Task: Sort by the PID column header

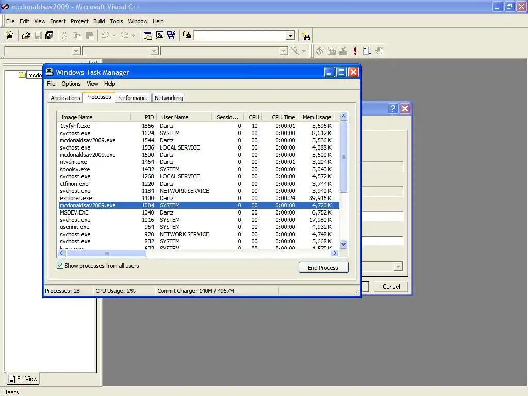Action: [x=144, y=117]
